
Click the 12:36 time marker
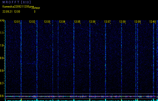[x=92, y=22]
